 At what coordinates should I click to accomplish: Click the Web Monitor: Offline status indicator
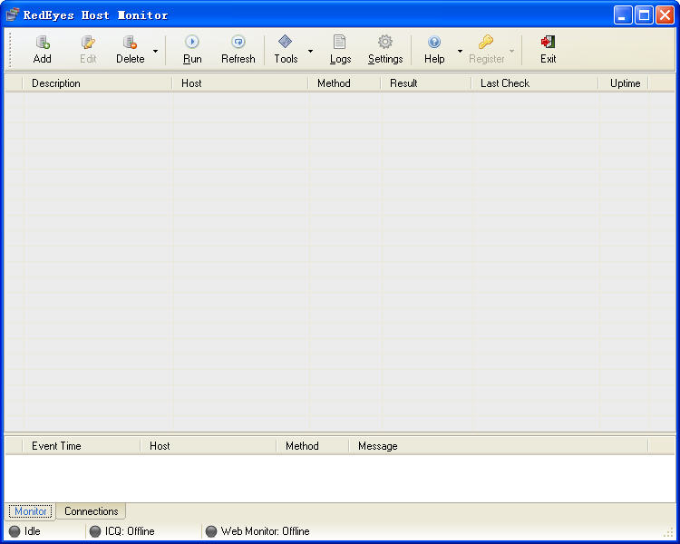point(257,531)
